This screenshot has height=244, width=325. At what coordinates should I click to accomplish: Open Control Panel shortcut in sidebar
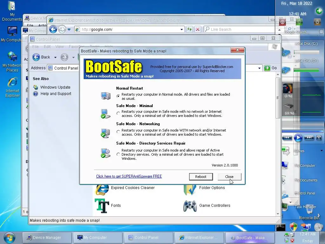305,193
